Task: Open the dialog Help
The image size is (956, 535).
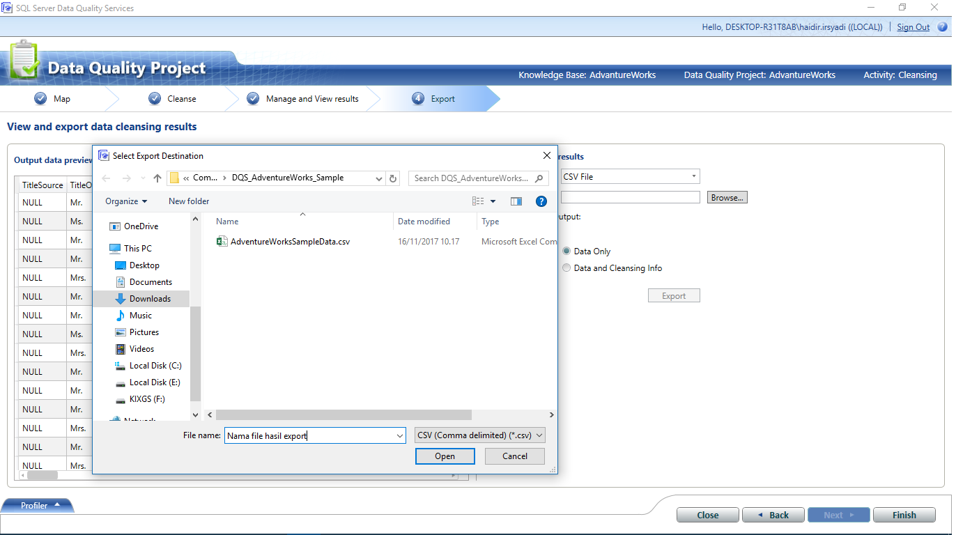Action: 541,201
